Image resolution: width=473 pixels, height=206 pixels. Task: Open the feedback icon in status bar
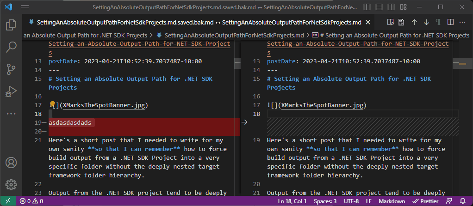(x=449, y=201)
